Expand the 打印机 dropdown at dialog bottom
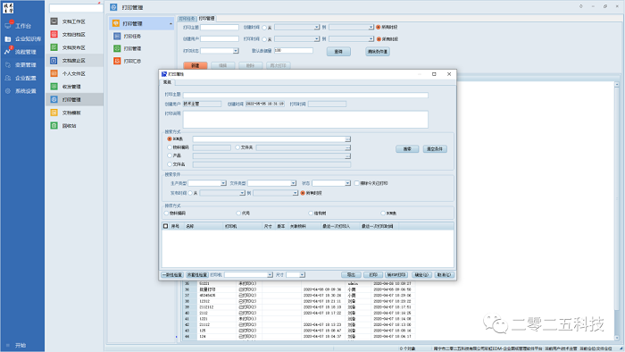Screen dimensions: 625x352 click(x=248, y=275)
